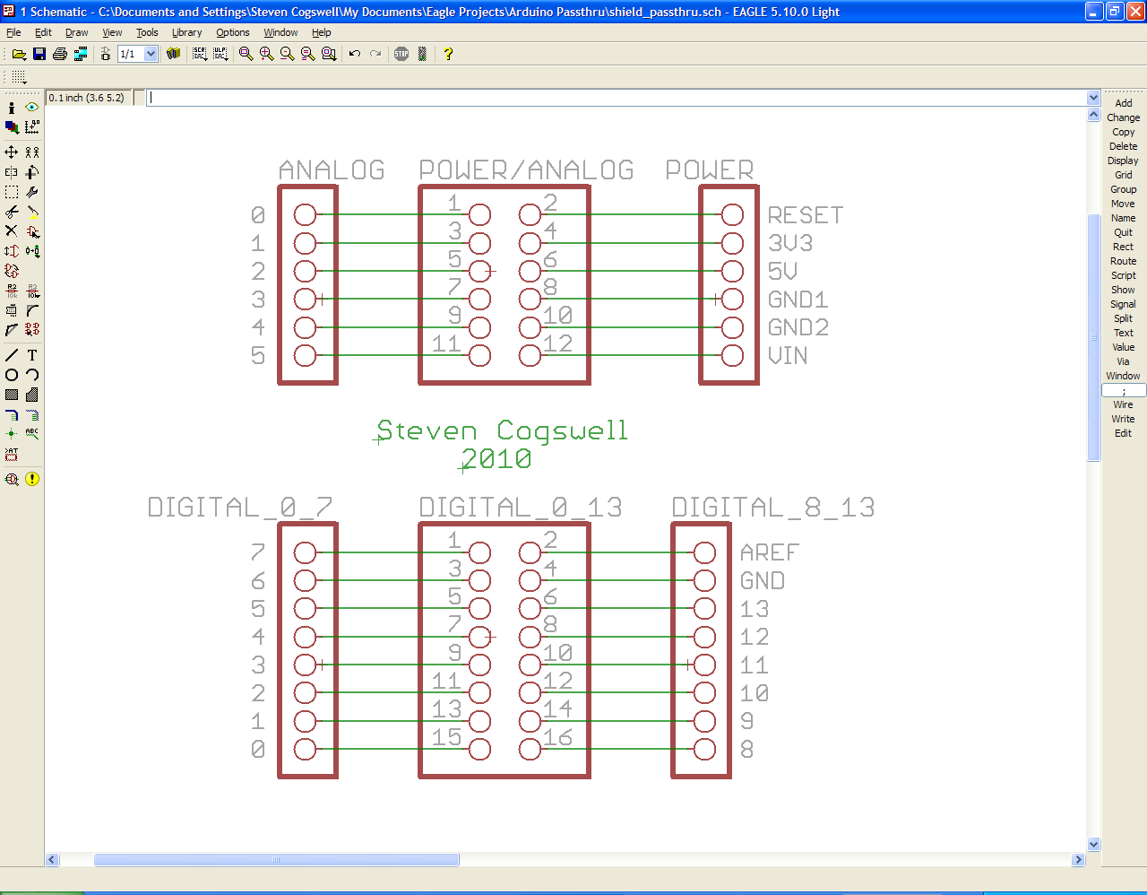Click the Print icon in toolbar
The image size is (1147, 895).
coord(60,54)
